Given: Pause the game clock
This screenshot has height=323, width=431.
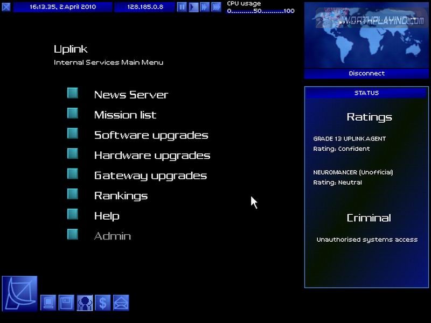Looking at the screenshot, I should pyautogui.click(x=182, y=7).
